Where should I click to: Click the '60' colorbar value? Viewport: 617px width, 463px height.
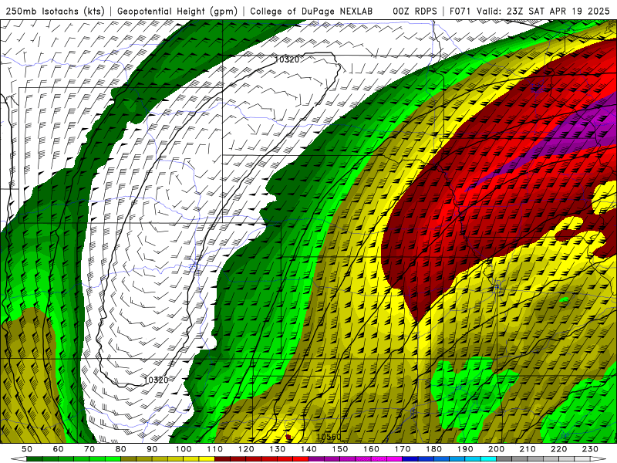[x=59, y=449]
